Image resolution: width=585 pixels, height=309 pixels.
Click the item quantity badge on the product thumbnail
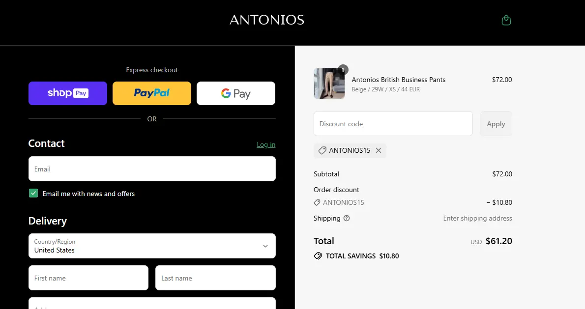pos(343,70)
